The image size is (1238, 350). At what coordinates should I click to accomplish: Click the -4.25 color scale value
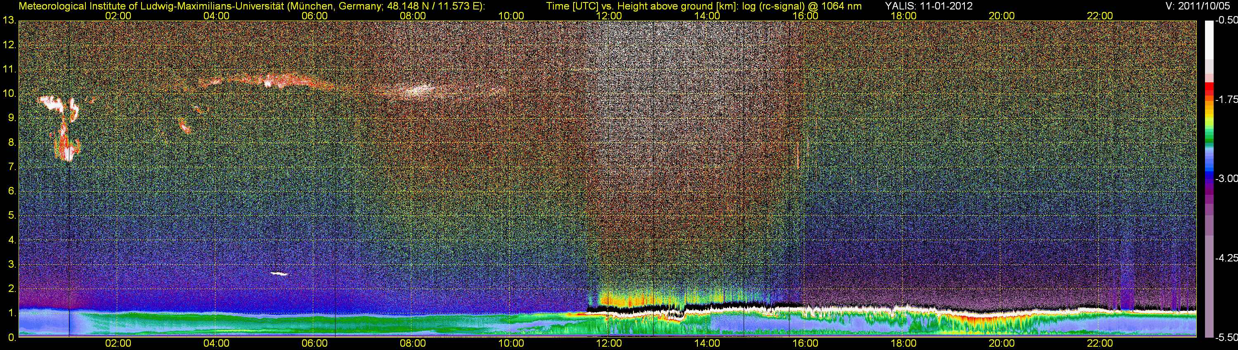(x=1226, y=259)
